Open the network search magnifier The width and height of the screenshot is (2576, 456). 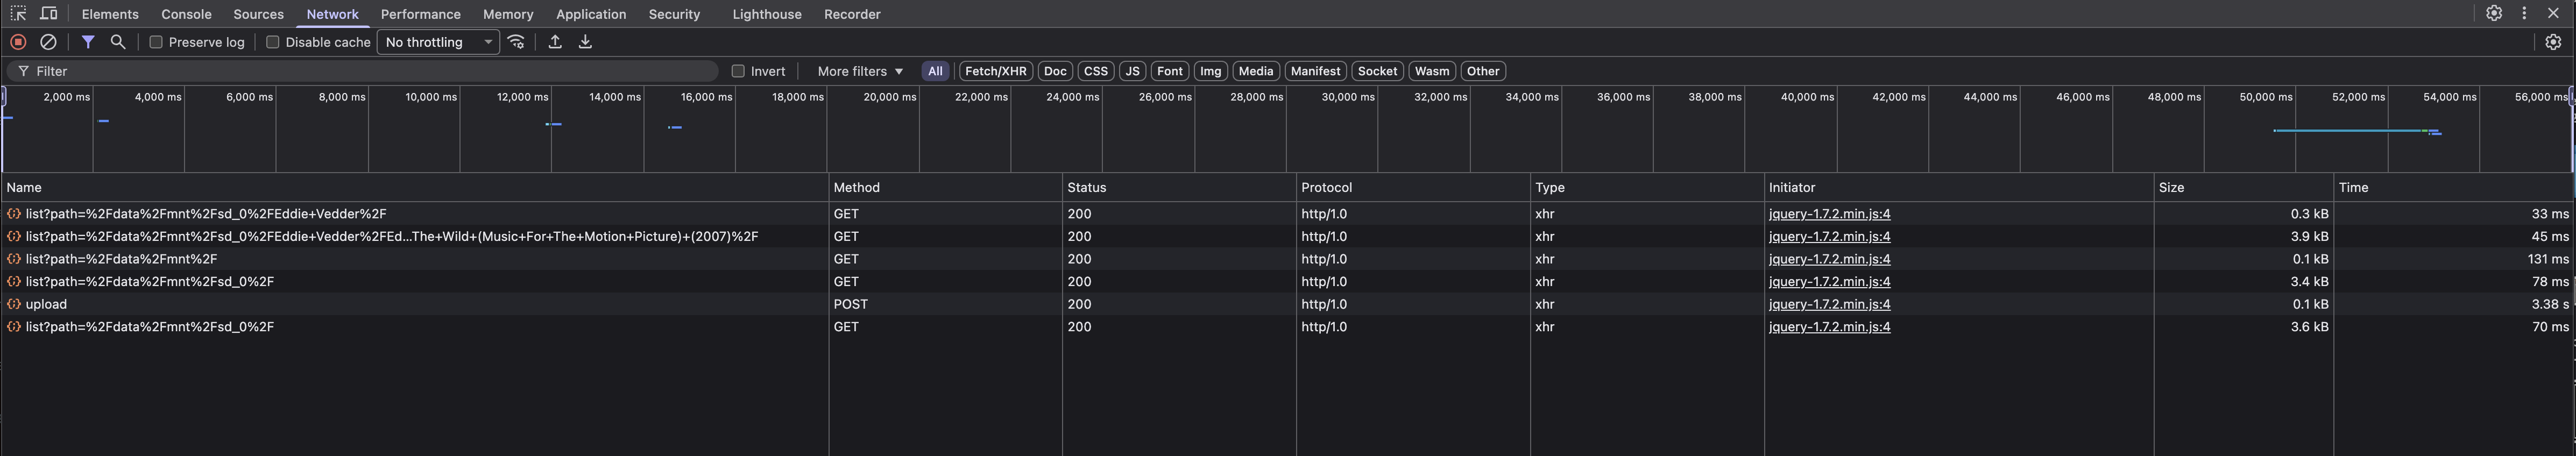pos(118,42)
